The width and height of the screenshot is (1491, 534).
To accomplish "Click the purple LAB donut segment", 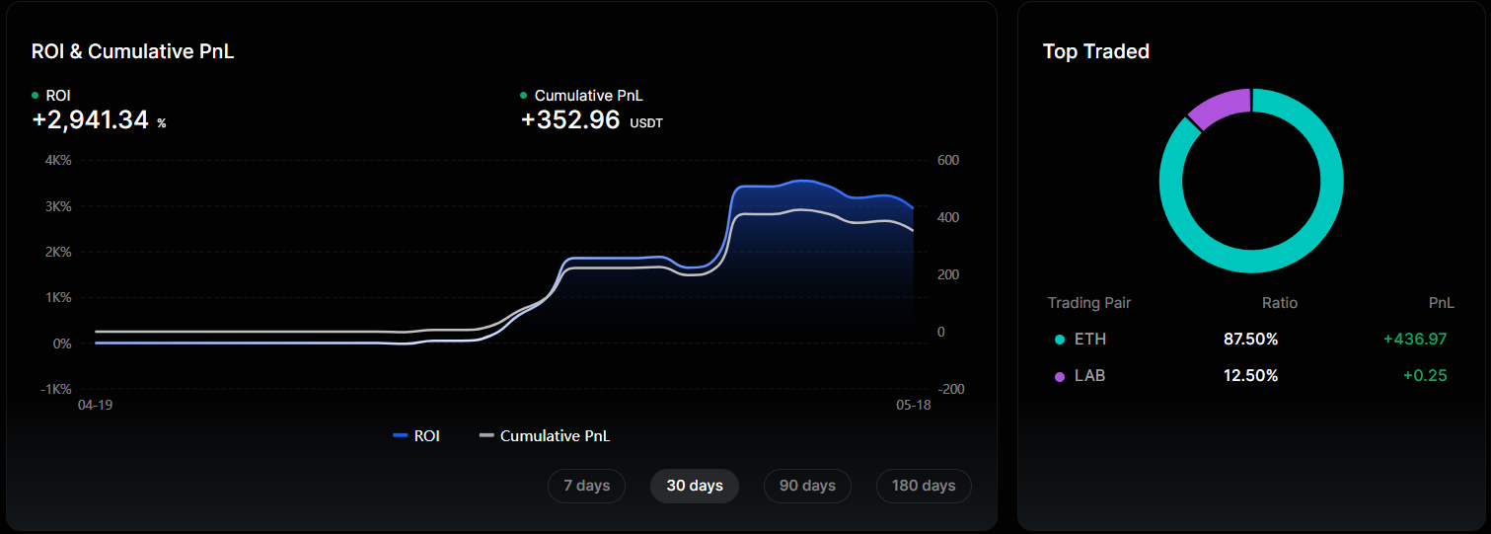I will click(1222, 106).
